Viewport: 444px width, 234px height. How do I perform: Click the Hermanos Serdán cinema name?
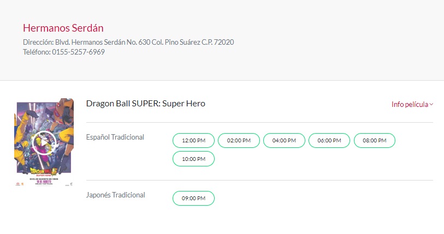63,28
